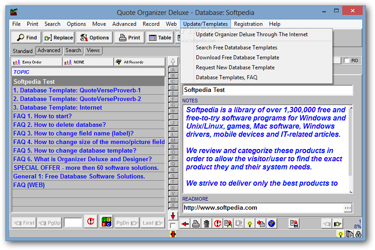Click letter A alphabet filter button
Screen dimensions: 375x250
(x=173, y=70)
